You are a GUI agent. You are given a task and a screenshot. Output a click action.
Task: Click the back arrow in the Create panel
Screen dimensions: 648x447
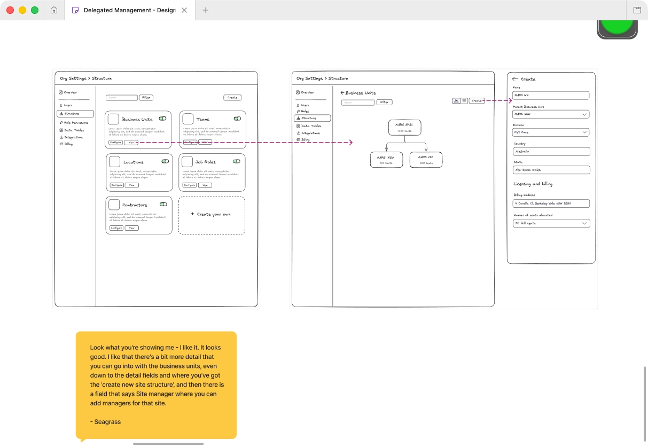(x=515, y=79)
